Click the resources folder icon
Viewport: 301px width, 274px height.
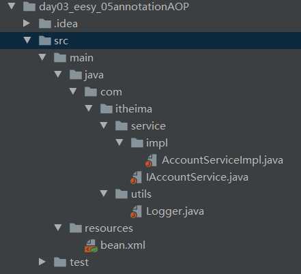[x=75, y=228]
